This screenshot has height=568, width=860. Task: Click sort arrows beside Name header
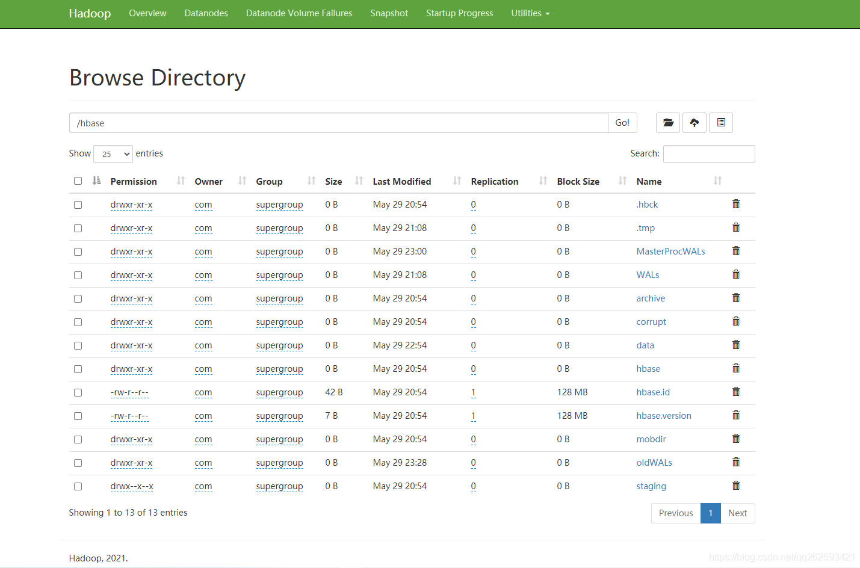[717, 181]
